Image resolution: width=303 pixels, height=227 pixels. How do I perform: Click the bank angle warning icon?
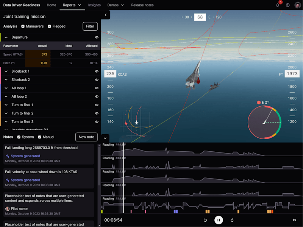pos(259,103)
